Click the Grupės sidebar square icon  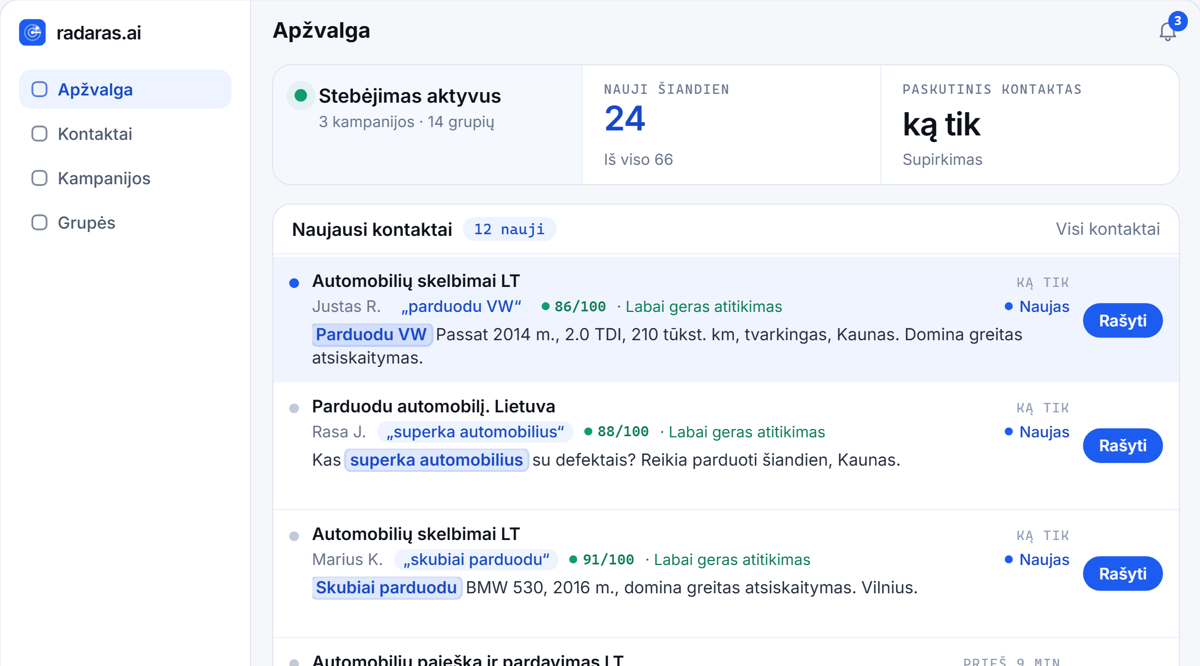click(39, 223)
